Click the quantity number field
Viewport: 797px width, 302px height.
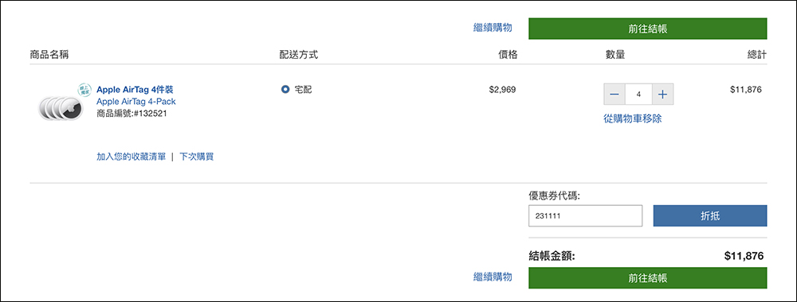[x=638, y=95]
